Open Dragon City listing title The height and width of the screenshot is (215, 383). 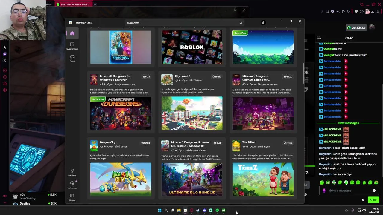click(107, 142)
